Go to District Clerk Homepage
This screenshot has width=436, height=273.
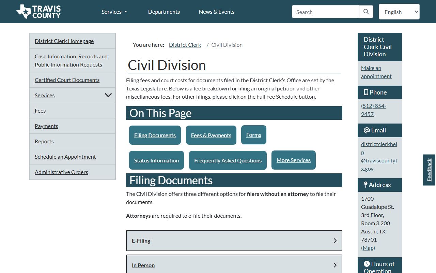[x=64, y=41]
